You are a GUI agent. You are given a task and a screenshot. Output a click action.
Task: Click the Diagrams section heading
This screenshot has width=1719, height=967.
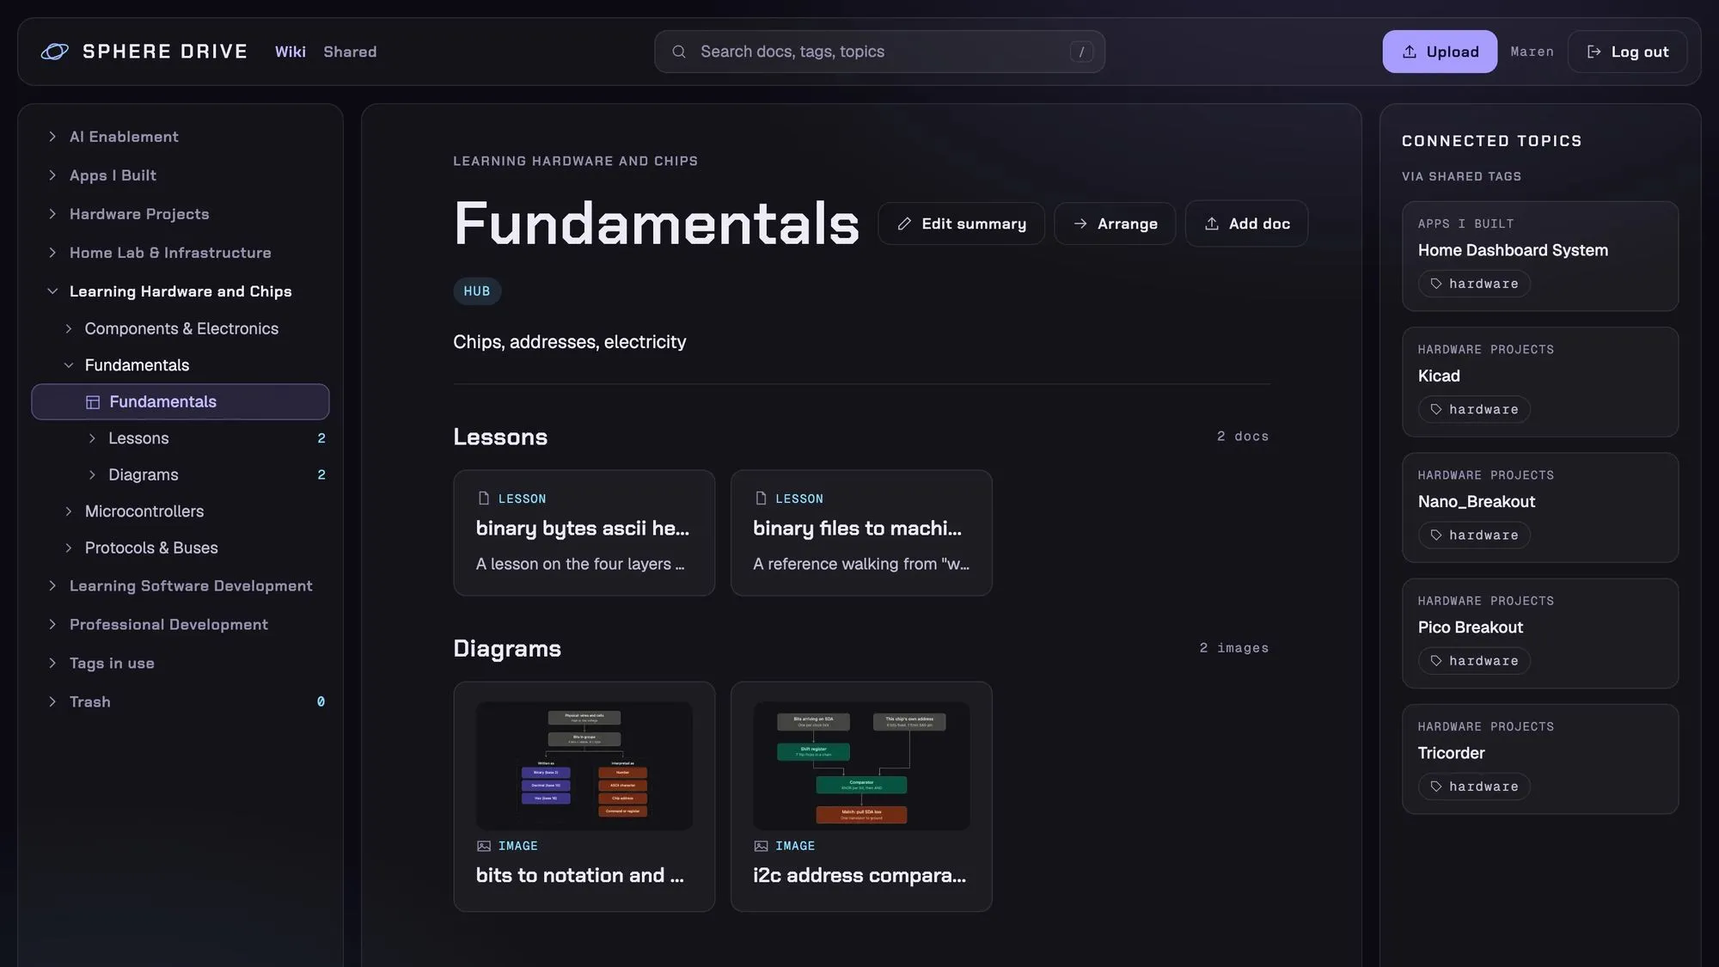[507, 649]
